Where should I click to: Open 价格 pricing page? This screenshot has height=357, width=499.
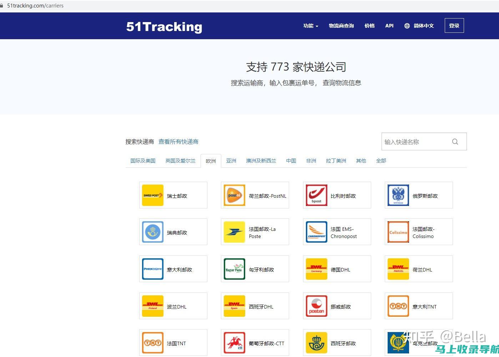pyautogui.click(x=369, y=26)
